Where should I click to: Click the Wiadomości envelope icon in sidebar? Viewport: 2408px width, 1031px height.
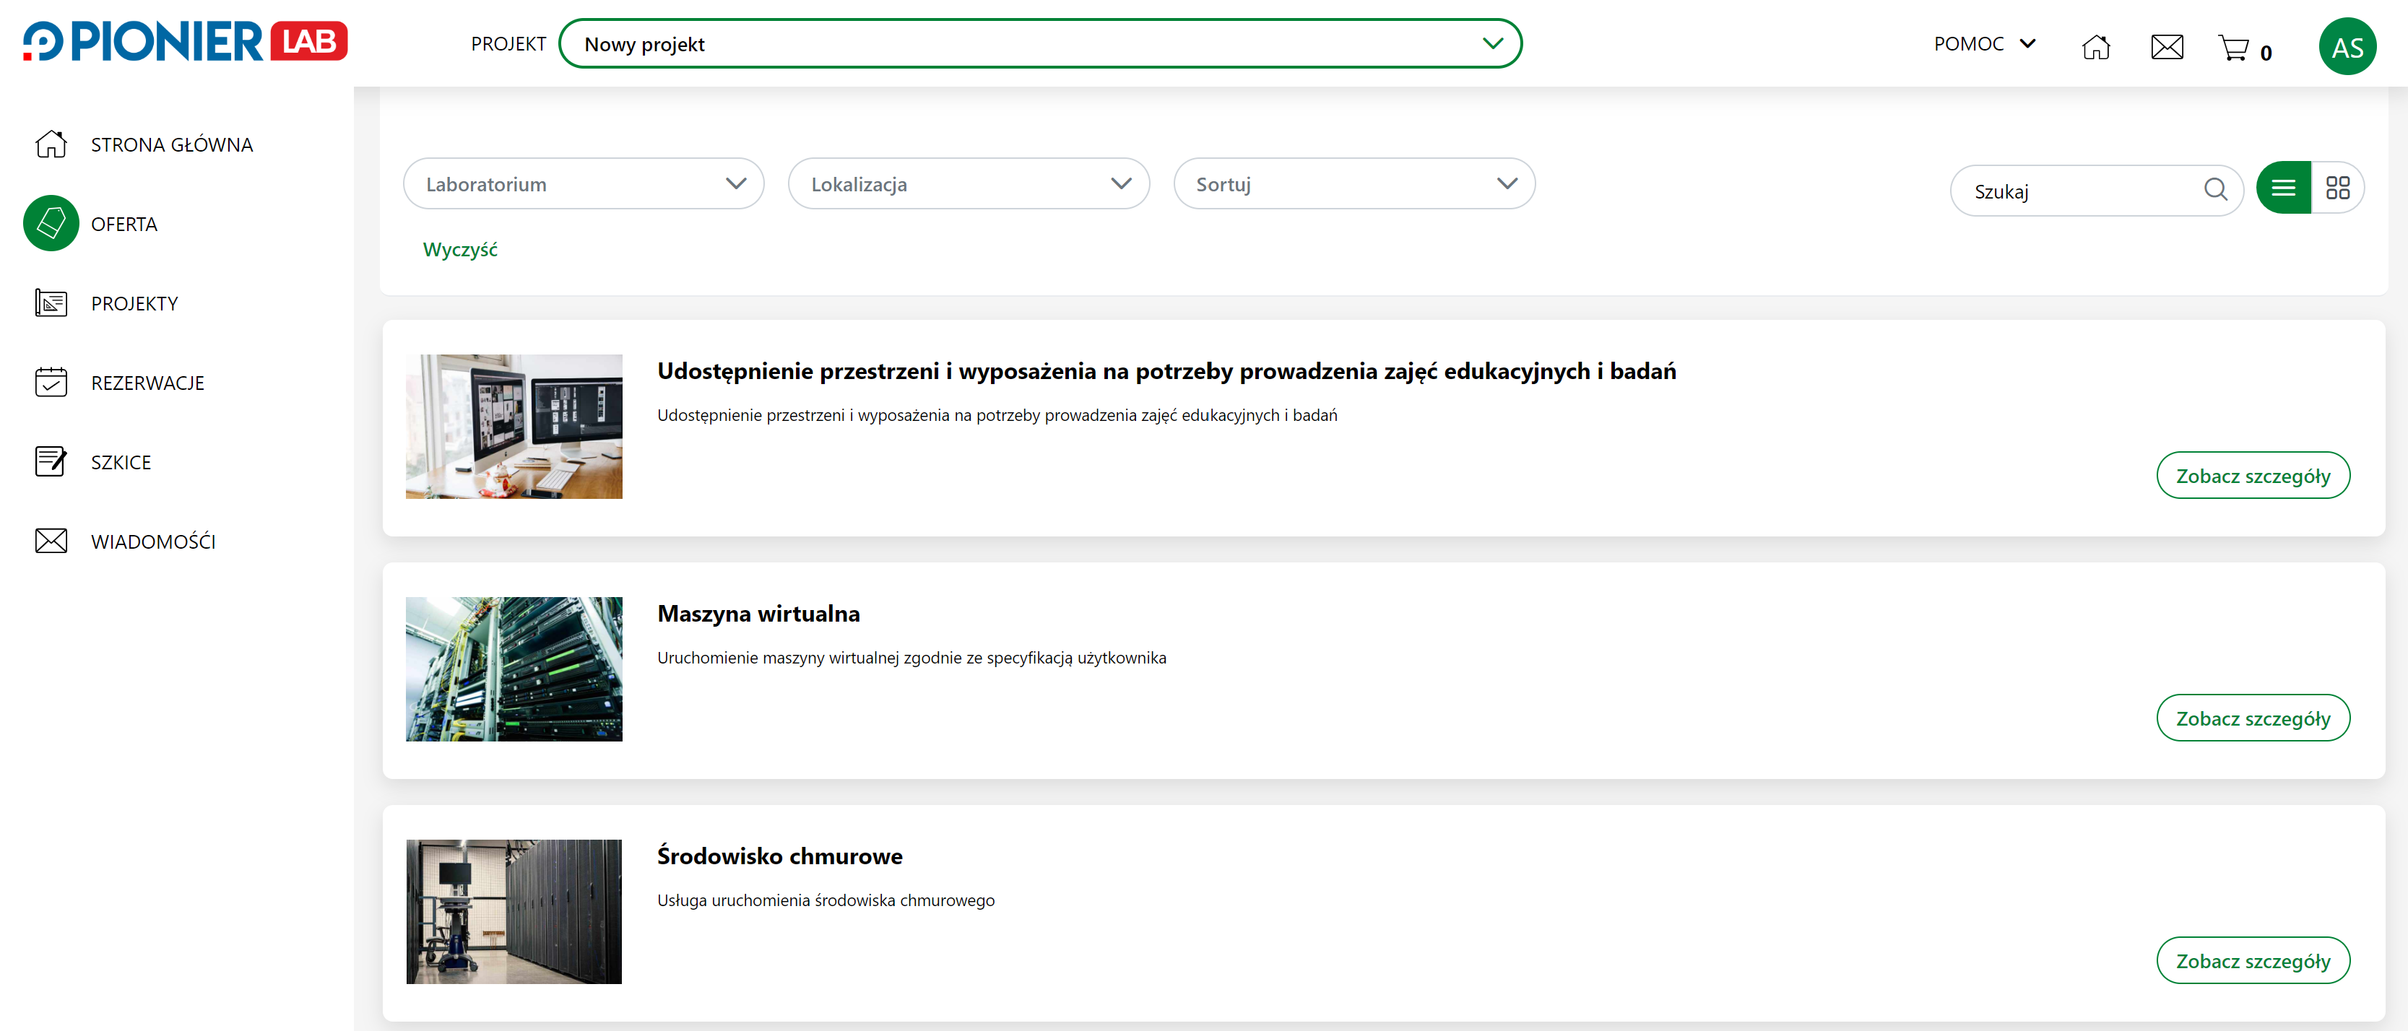click(x=51, y=541)
